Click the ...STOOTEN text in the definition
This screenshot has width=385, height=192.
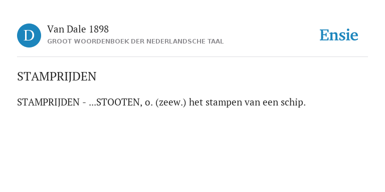[115, 102]
